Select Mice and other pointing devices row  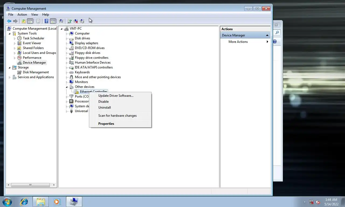(98, 77)
